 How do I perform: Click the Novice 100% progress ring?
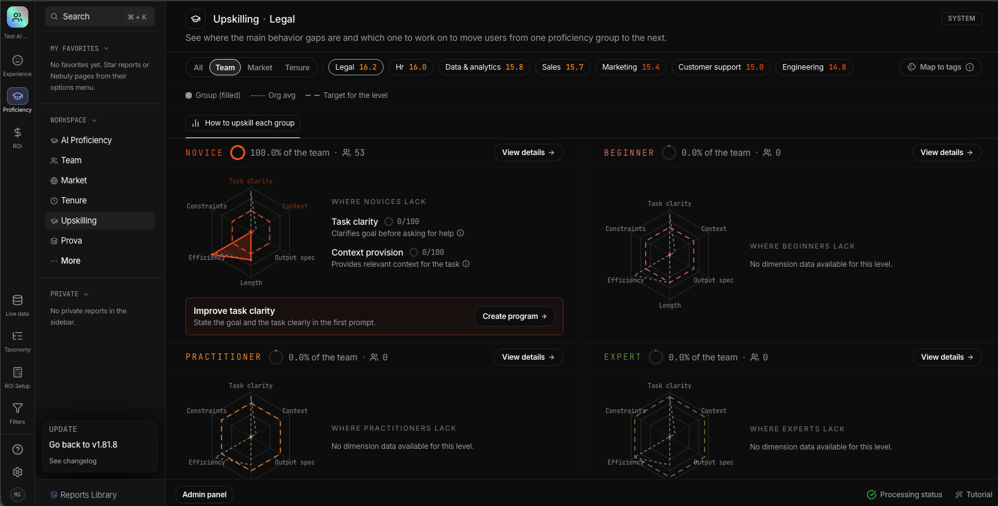238,153
